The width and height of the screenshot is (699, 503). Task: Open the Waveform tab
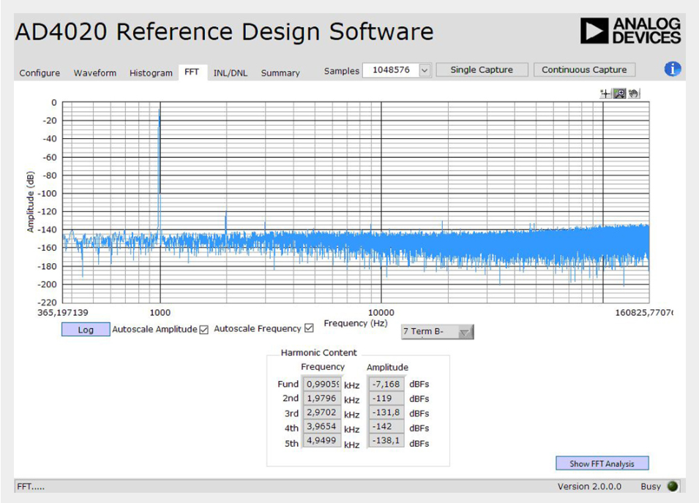pos(94,73)
